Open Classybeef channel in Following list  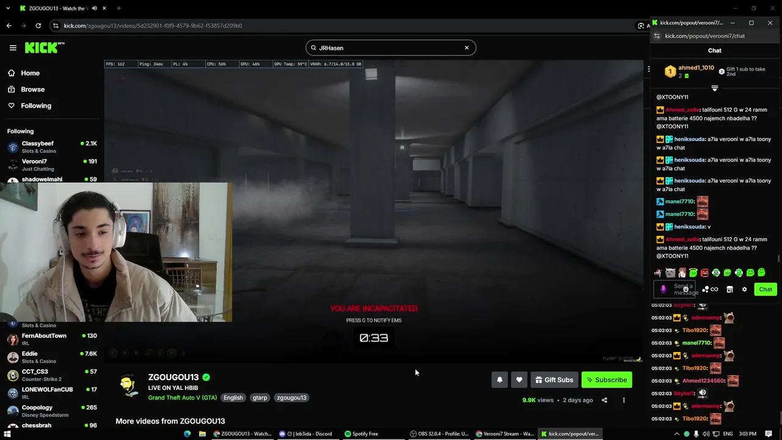coord(51,147)
